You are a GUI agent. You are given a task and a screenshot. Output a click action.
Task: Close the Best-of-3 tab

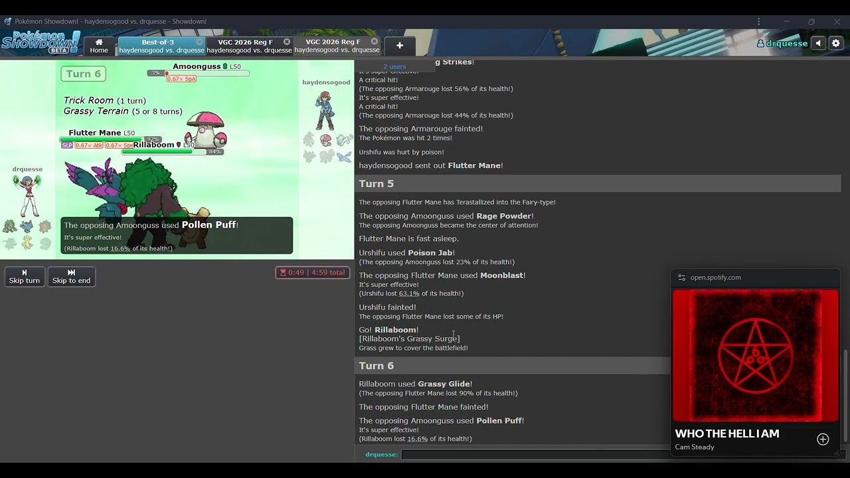click(x=199, y=42)
